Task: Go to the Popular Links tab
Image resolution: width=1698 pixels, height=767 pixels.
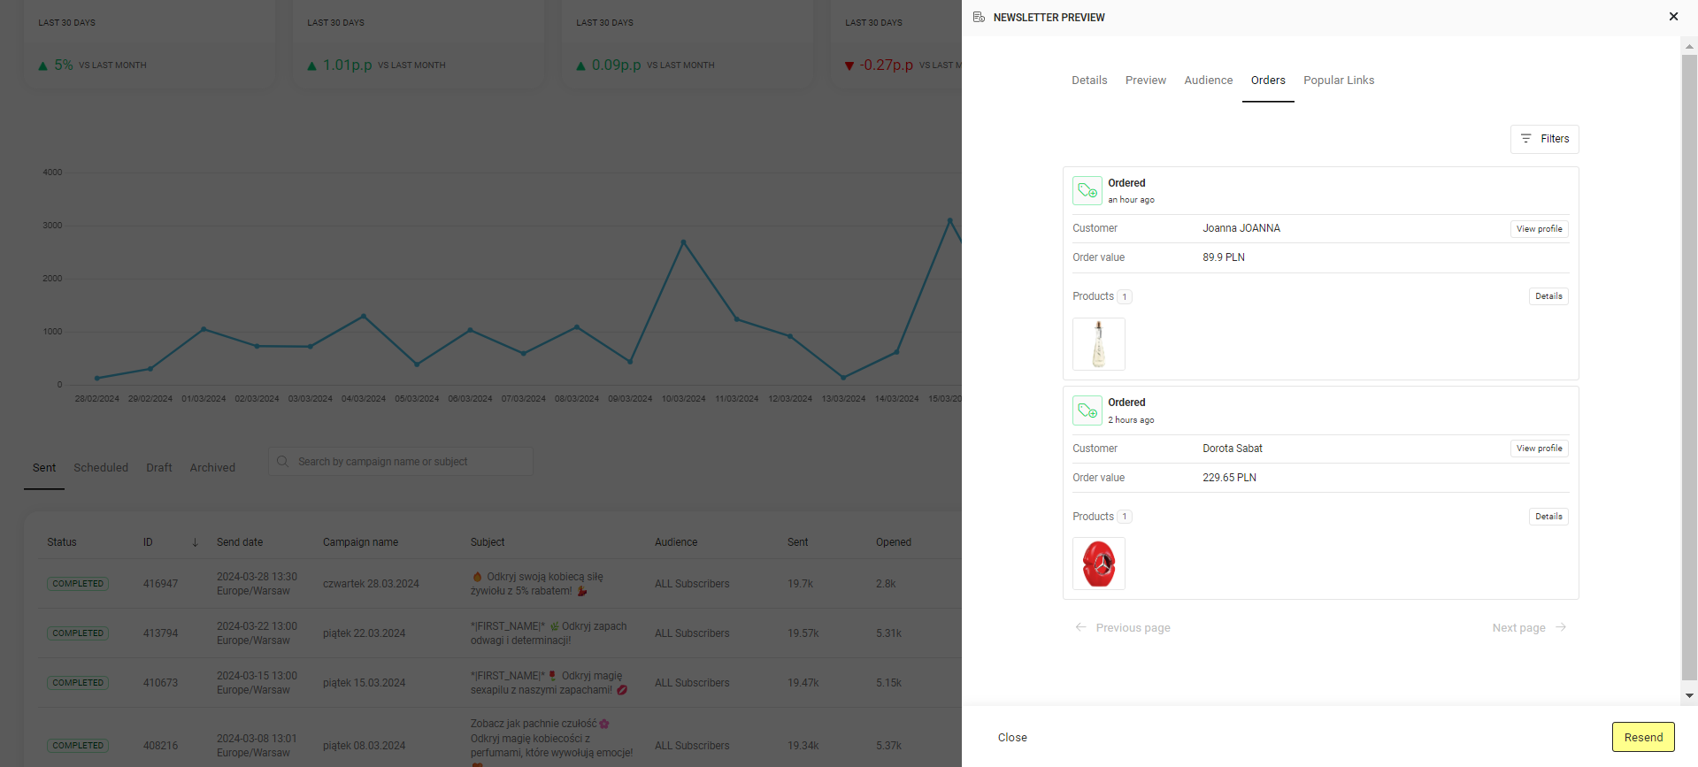Action: 1339,81
